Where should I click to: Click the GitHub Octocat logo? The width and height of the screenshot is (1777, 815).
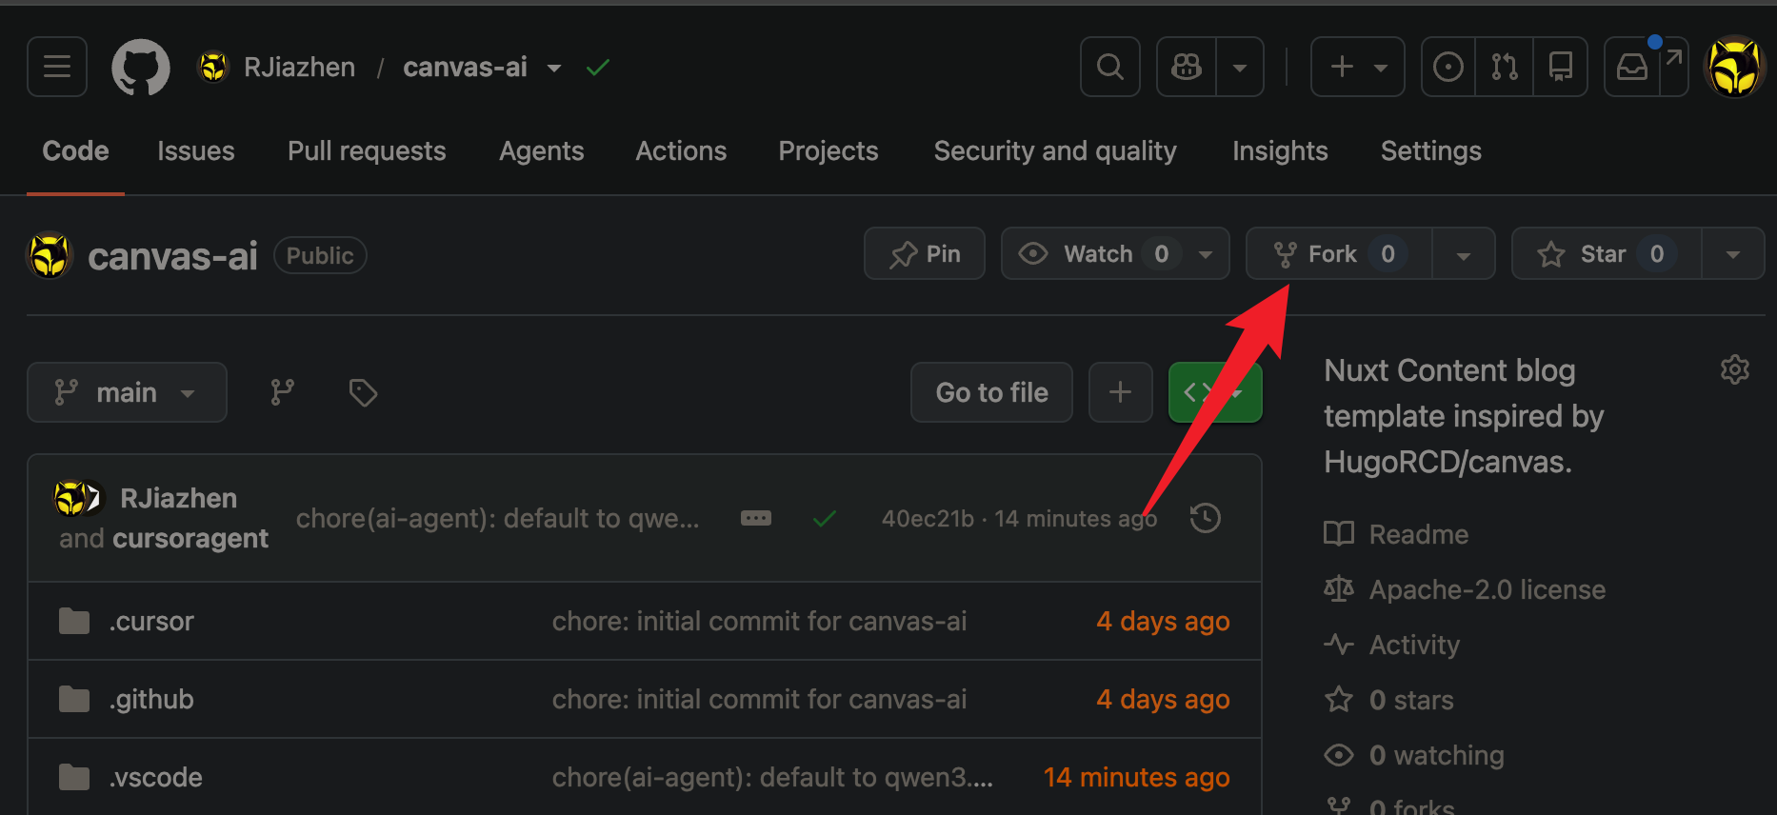pyautogui.click(x=141, y=67)
